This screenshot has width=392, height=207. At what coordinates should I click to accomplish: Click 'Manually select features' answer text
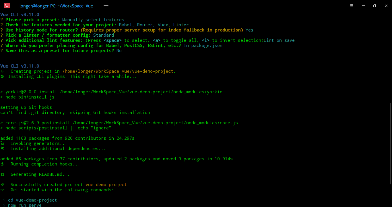pyautogui.click(x=93, y=20)
